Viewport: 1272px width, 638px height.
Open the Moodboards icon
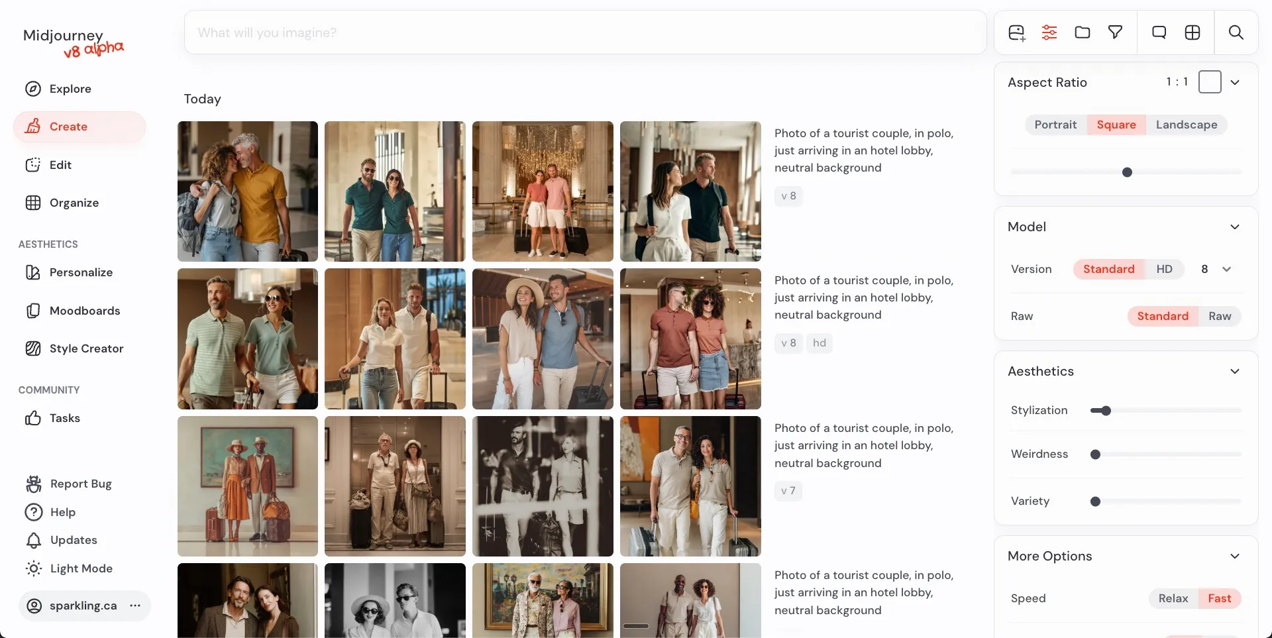click(32, 311)
